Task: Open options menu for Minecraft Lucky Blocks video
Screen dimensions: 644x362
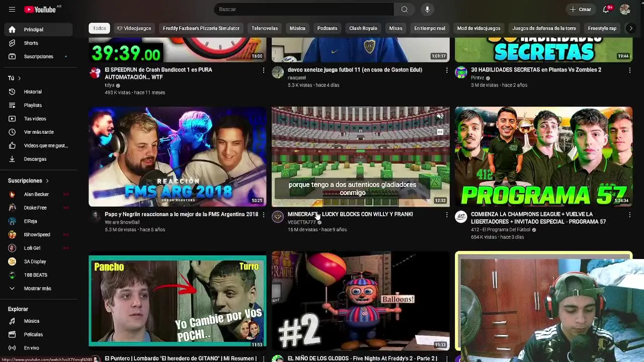Action: click(446, 215)
